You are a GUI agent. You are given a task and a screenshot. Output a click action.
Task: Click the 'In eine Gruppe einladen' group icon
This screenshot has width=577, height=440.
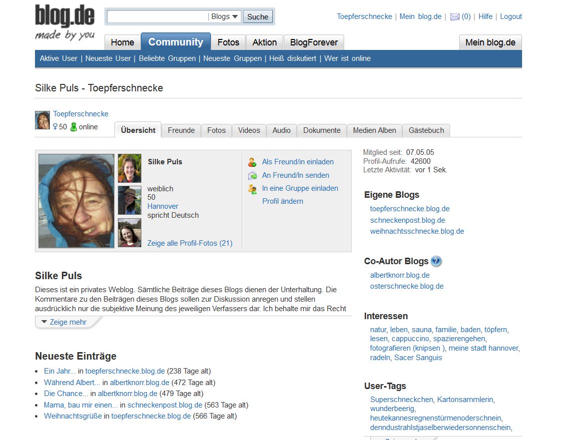[252, 189]
